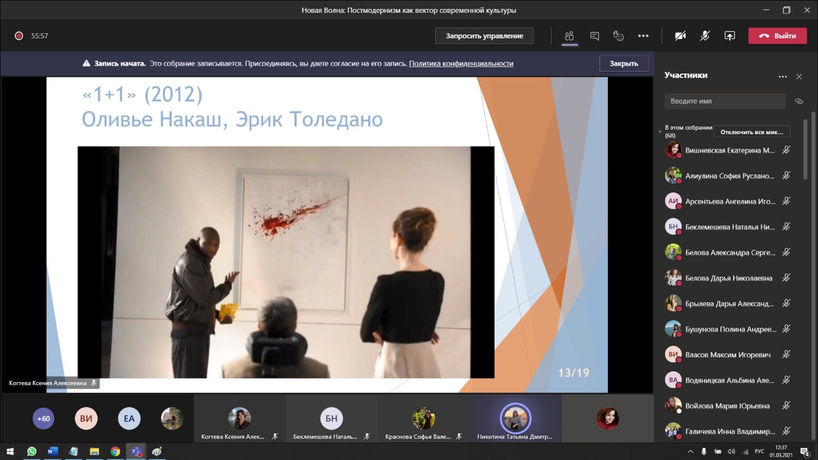The width and height of the screenshot is (818, 460).
Task: Select participant Белова Дарья Николаевна
Action: 728,278
